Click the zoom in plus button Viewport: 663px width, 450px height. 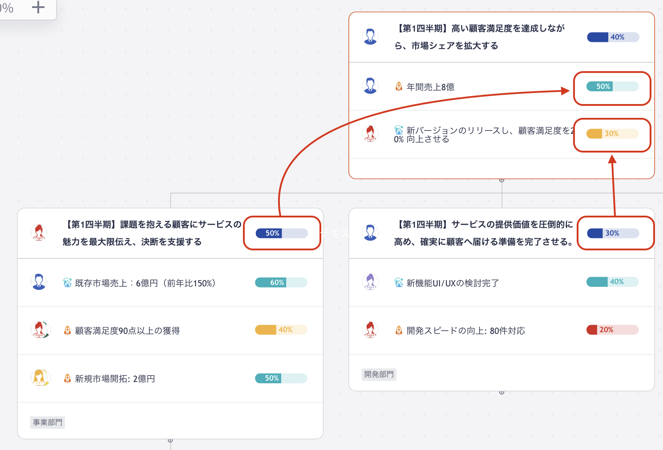tap(38, 7)
